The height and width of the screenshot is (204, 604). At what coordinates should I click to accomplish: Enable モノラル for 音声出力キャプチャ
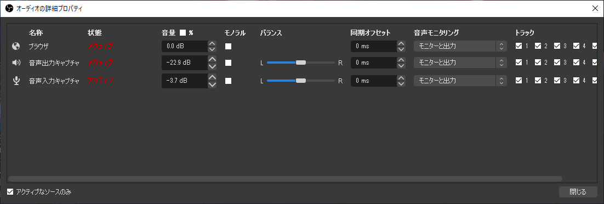coord(229,63)
